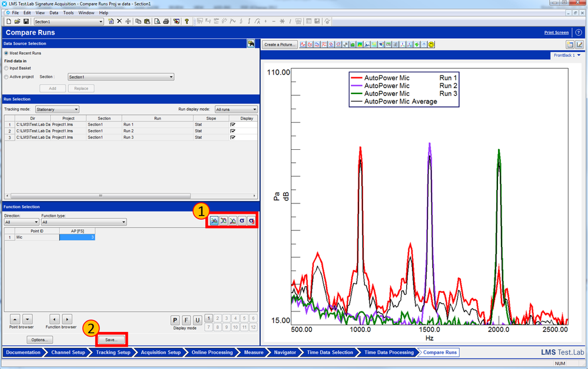Viewport: 588px width, 369px height.
Task: Open the Run display mode dropdown
Action: point(236,109)
